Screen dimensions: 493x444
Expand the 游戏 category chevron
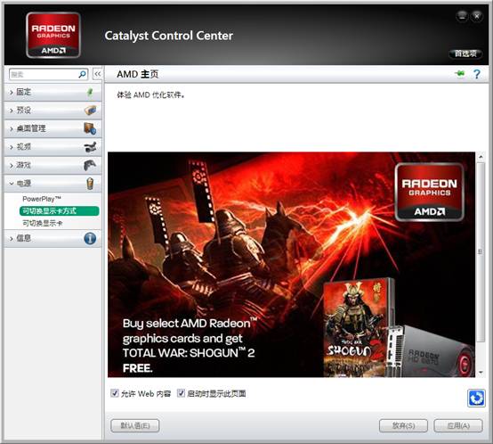coord(12,165)
